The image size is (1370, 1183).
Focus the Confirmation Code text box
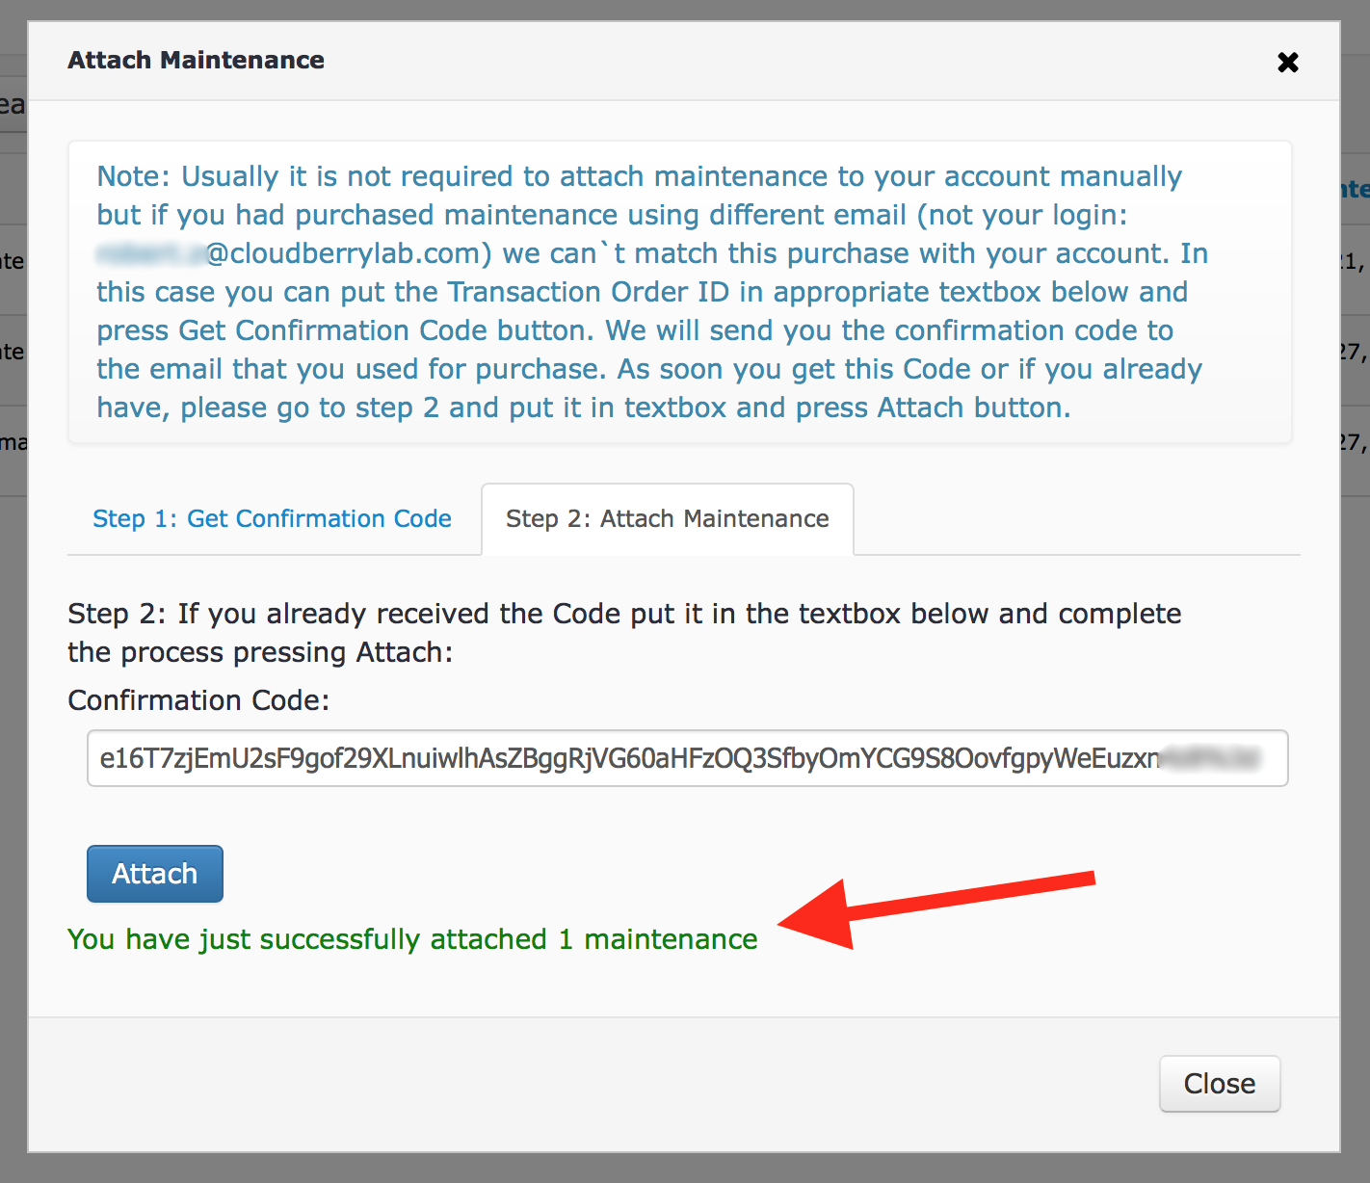(687, 758)
